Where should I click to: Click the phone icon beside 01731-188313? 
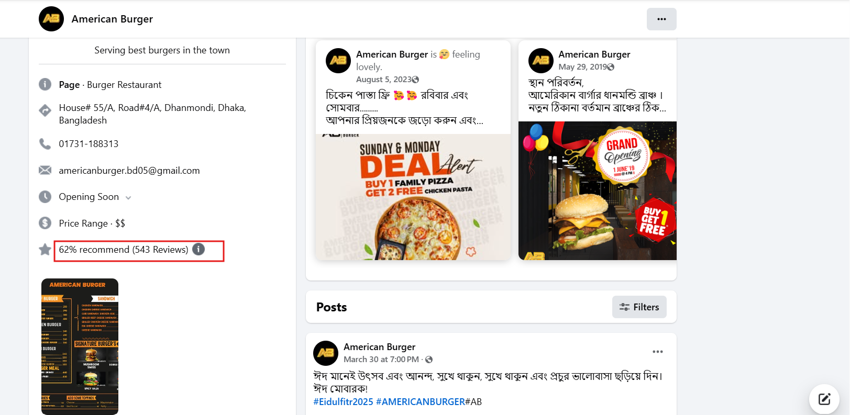pyautogui.click(x=45, y=144)
